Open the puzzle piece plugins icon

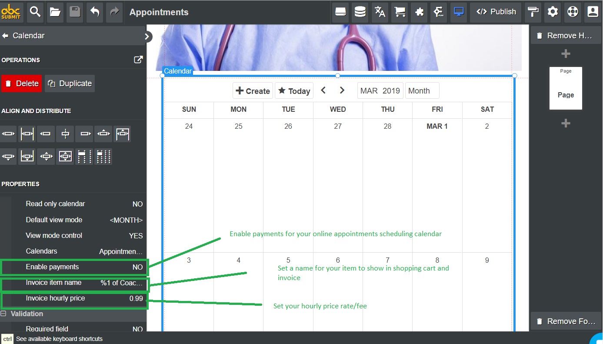click(419, 12)
